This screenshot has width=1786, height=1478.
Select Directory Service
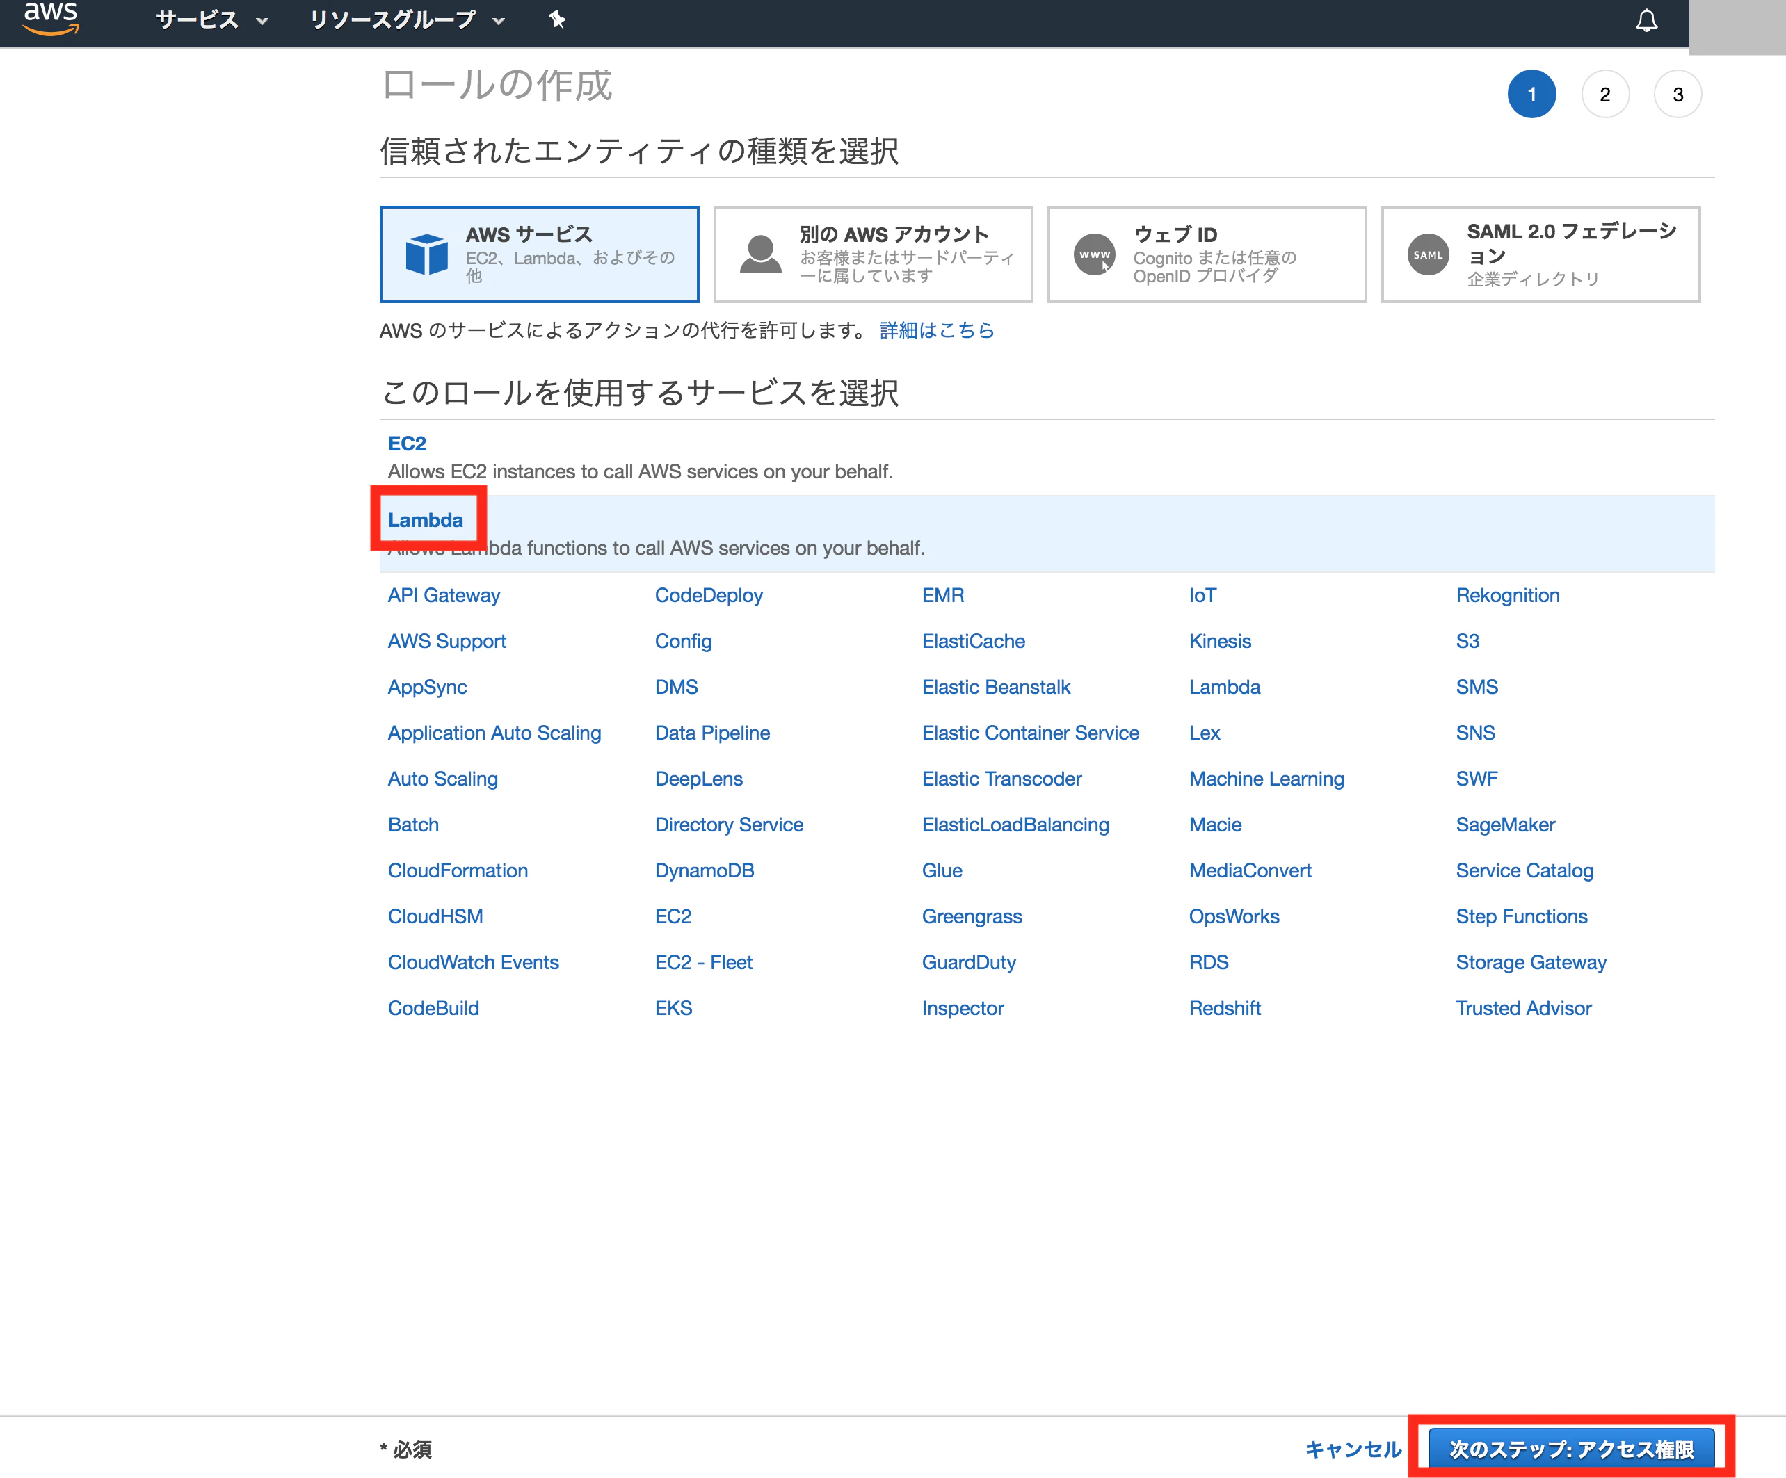[x=729, y=825]
